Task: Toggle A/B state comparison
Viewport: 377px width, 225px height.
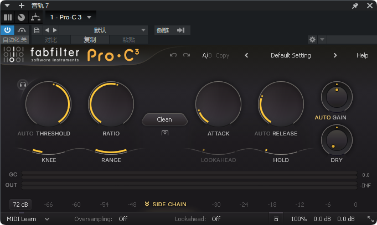Action: tap(207, 55)
